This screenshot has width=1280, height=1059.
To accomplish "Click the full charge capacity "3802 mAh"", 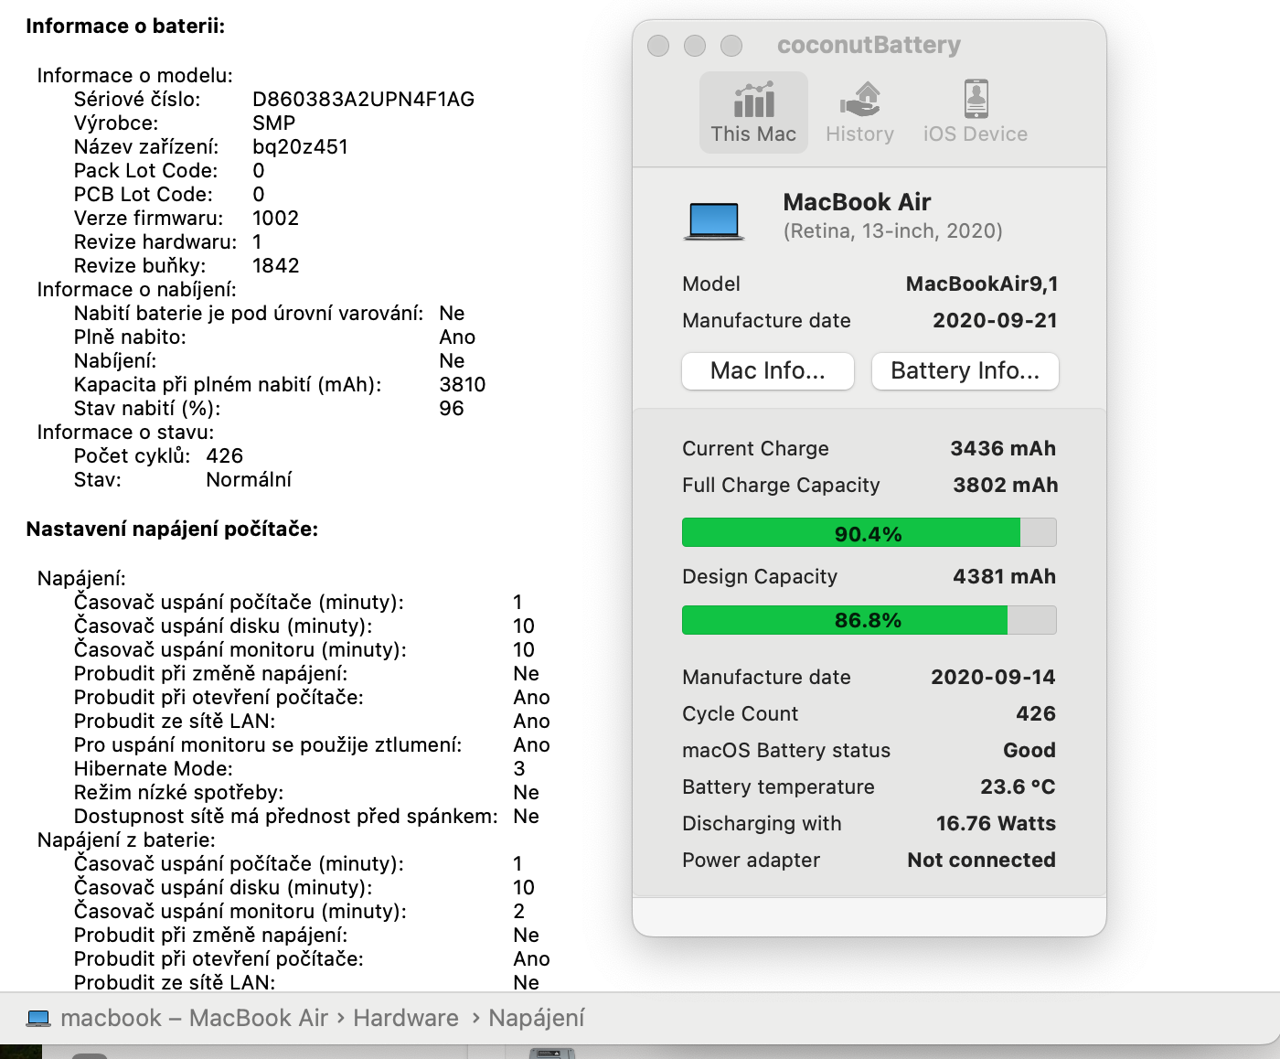I will coord(1005,486).
